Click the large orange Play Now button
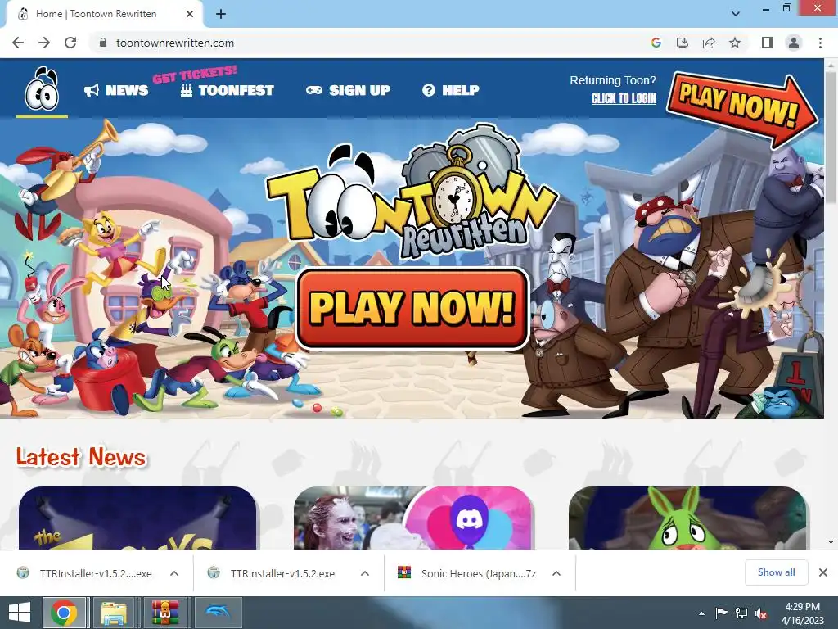838x629 pixels. coord(412,309)
